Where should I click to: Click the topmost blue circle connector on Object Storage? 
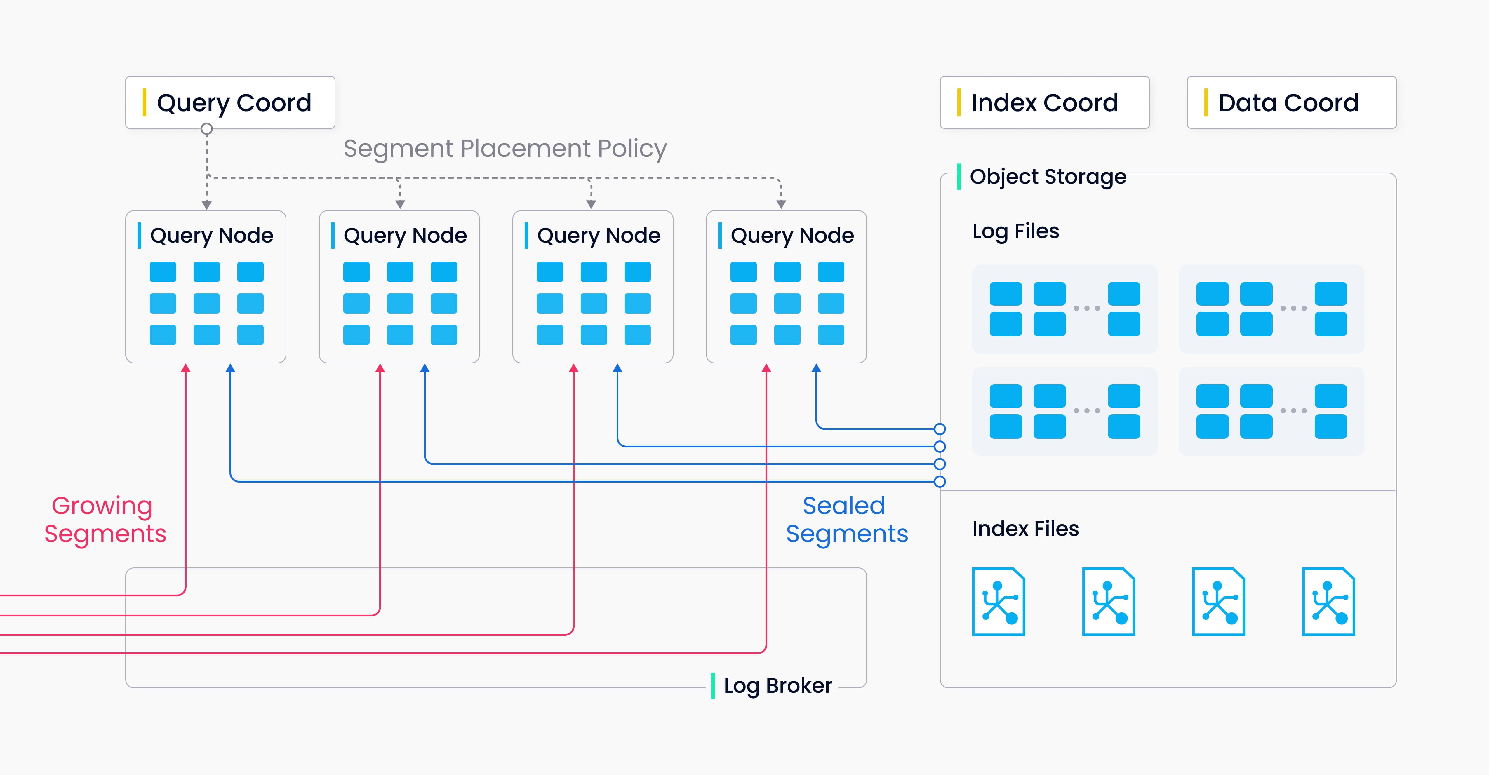pos(940,429)
